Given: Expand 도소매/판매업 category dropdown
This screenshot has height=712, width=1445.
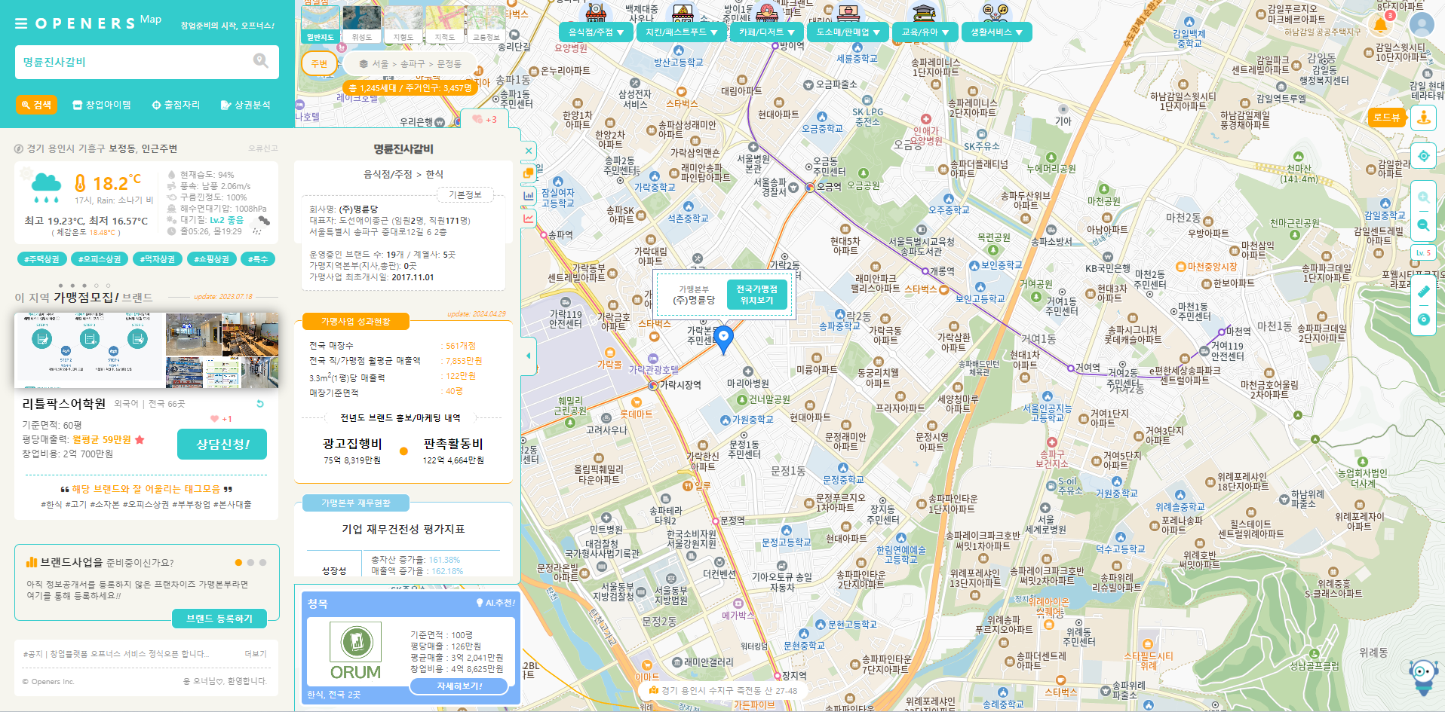Looking at the screenshot, I should click(848, 32).
